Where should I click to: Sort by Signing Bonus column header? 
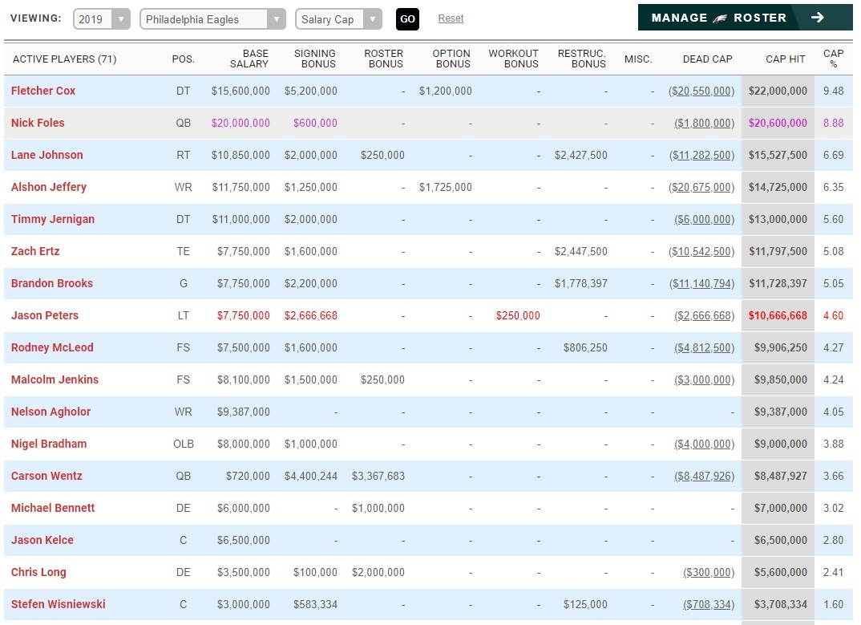tap(314, 59)
